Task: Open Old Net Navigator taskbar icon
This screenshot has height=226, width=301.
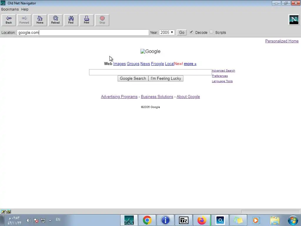Action: 129,220
